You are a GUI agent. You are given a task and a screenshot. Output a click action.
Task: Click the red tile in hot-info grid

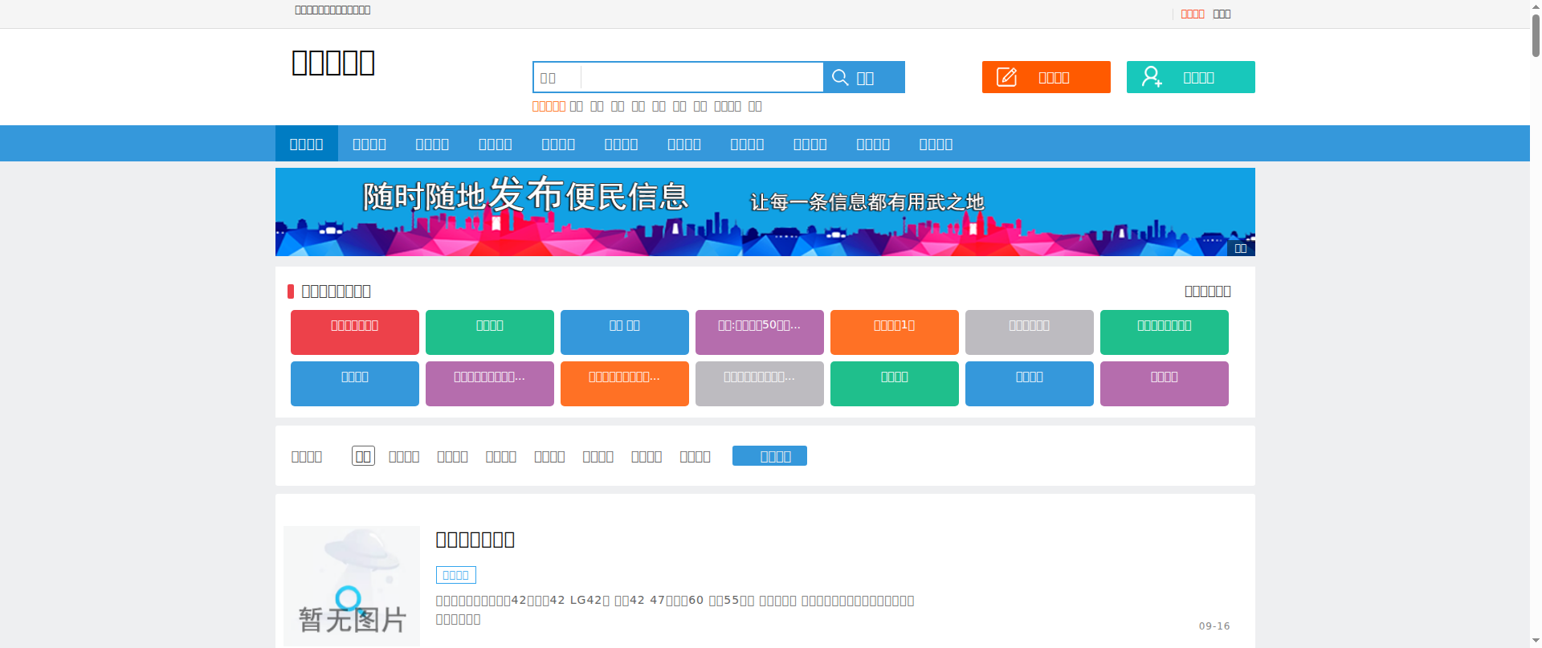355,332
